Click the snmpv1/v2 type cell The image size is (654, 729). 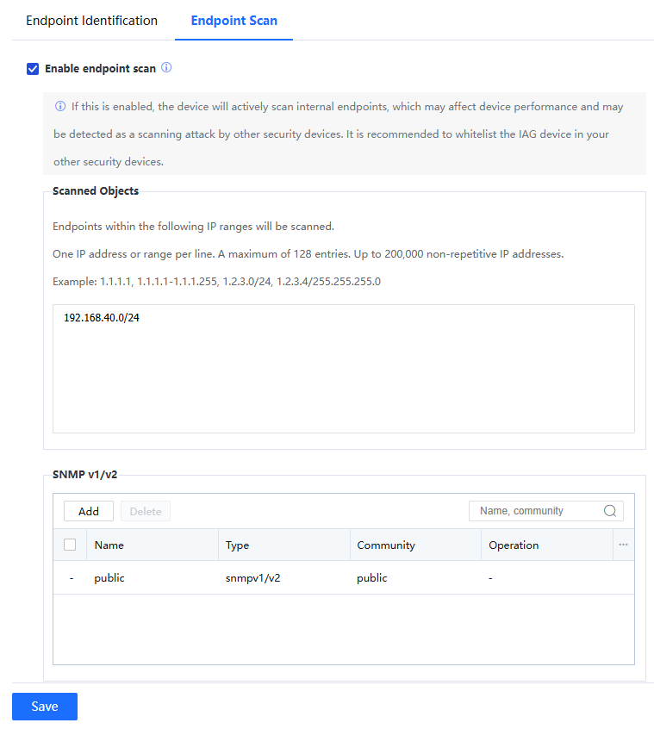tap(252, 578)
